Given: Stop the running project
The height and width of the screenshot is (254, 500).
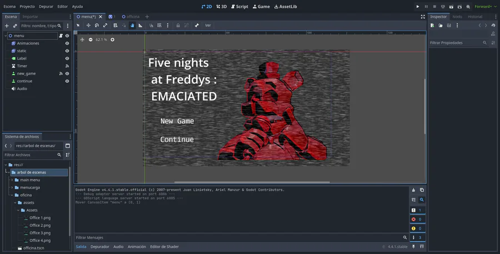Looking at the screenshot, I should pyautogui.click(x=434, y=6).
